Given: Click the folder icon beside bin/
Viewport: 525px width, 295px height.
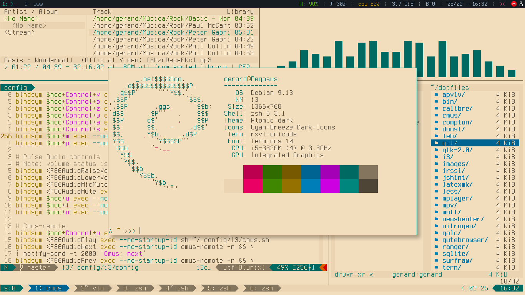Looking at the screenshot, I should (436, 101).
